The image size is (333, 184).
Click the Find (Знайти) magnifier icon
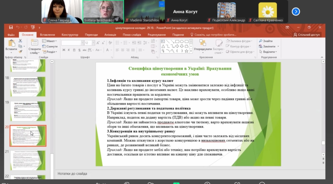(260, 41)
